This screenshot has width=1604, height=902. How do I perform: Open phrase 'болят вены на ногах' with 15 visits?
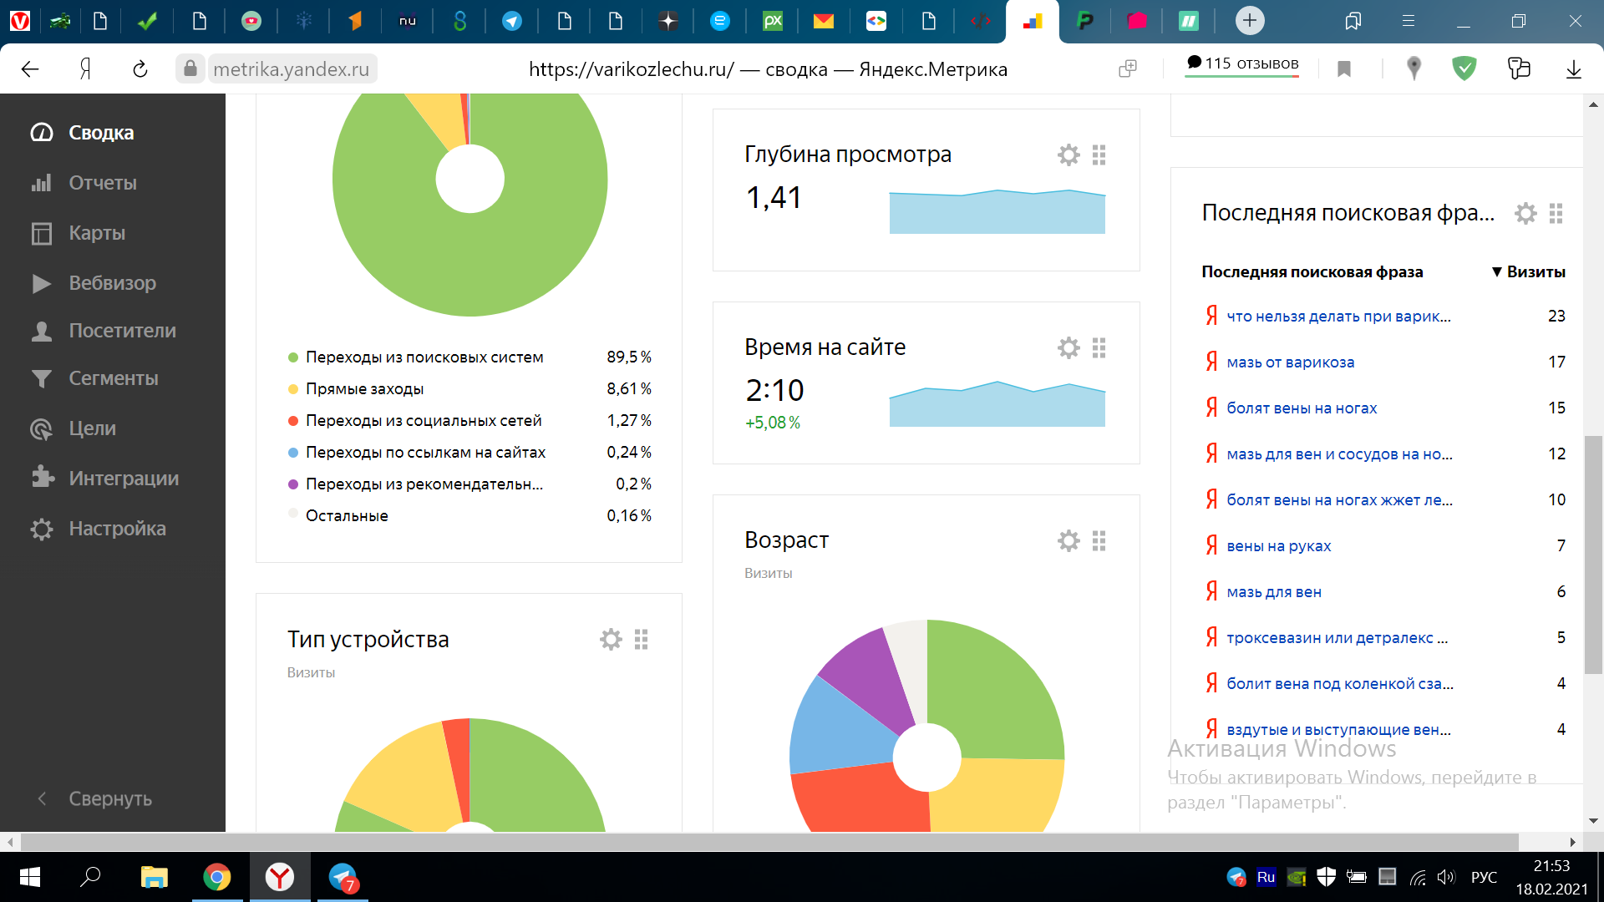[1301, 408]
